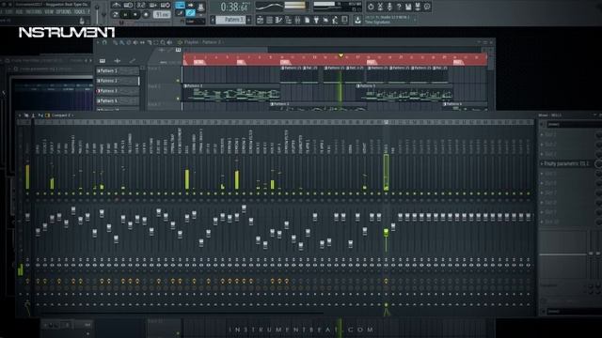This screenshot has height=338, width=602.
Task: Open the VIEW menu
Action: pos(49,12)
